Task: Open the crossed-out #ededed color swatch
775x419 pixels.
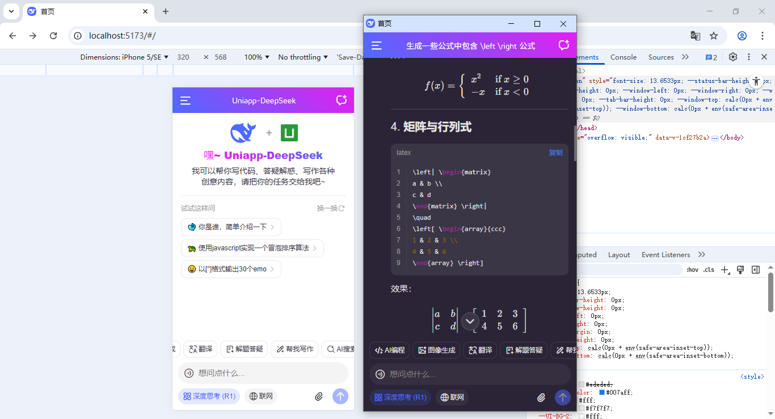Action: (582, 384)
